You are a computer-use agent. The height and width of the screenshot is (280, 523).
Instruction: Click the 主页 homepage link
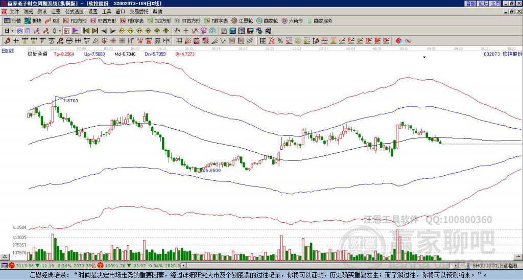[495, 4]
